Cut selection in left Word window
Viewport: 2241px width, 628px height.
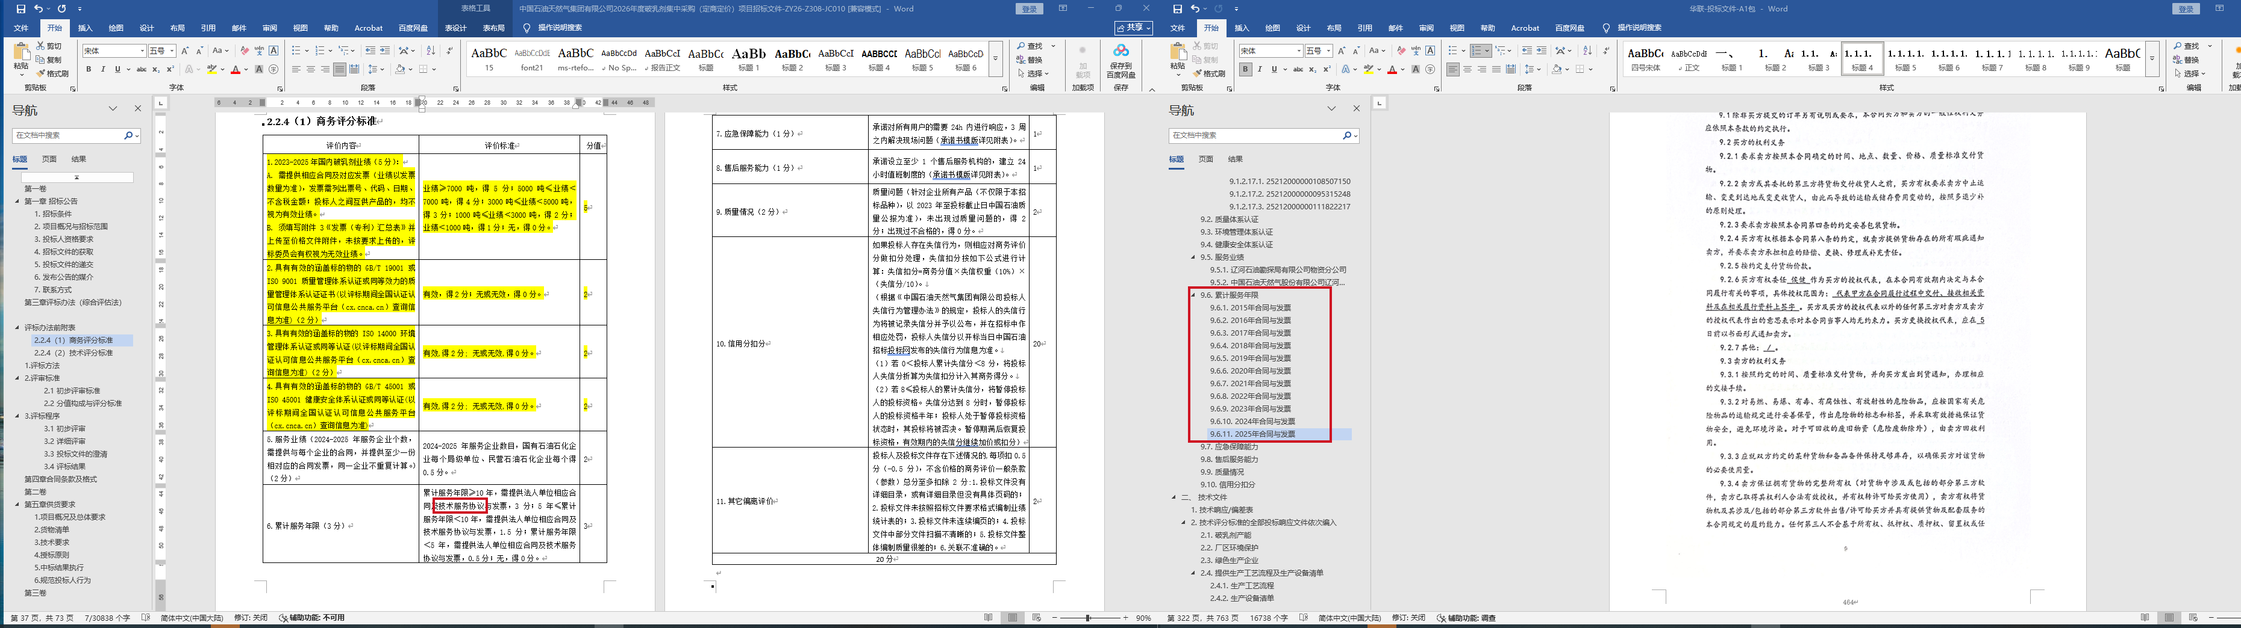point(49,46)
